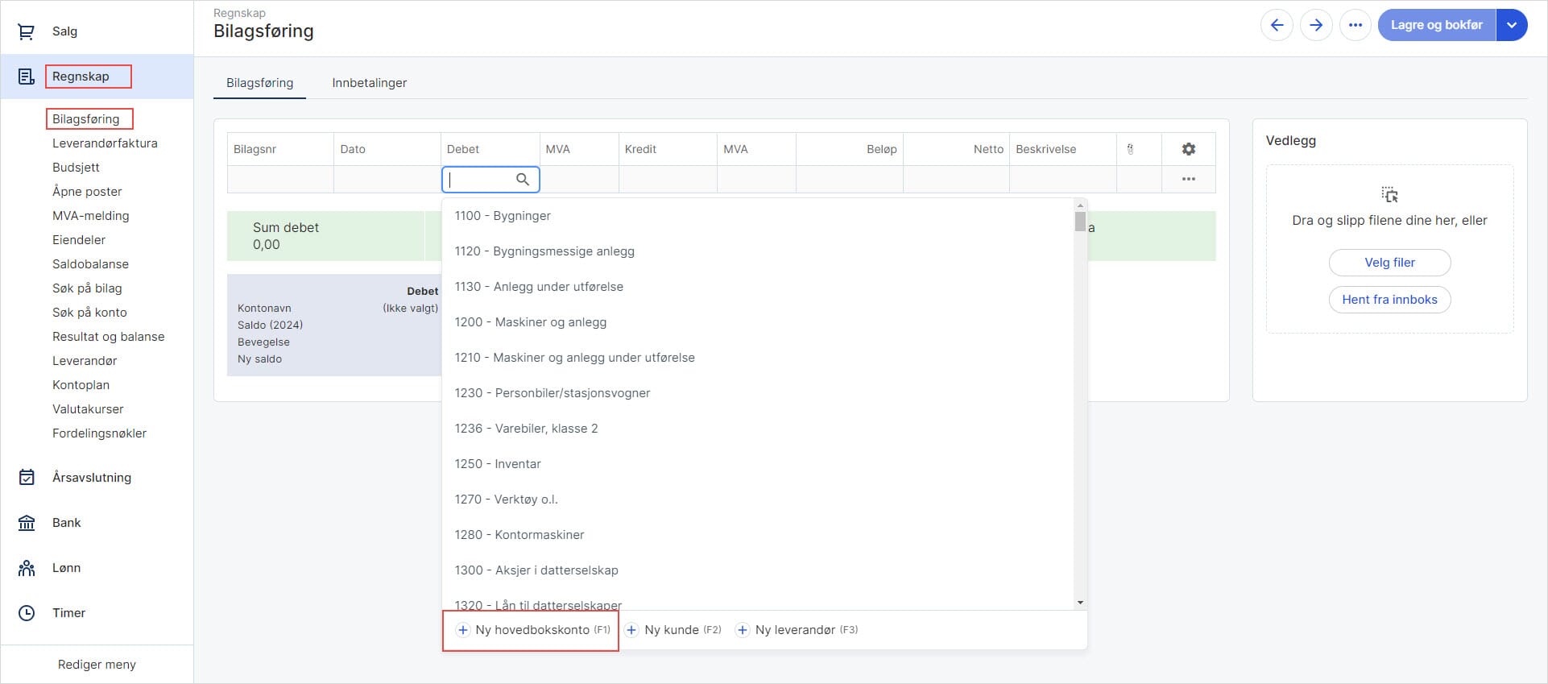Click search magnifier in Debet field

[523, 180]
